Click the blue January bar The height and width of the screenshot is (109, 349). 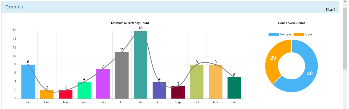coord(28,81)
